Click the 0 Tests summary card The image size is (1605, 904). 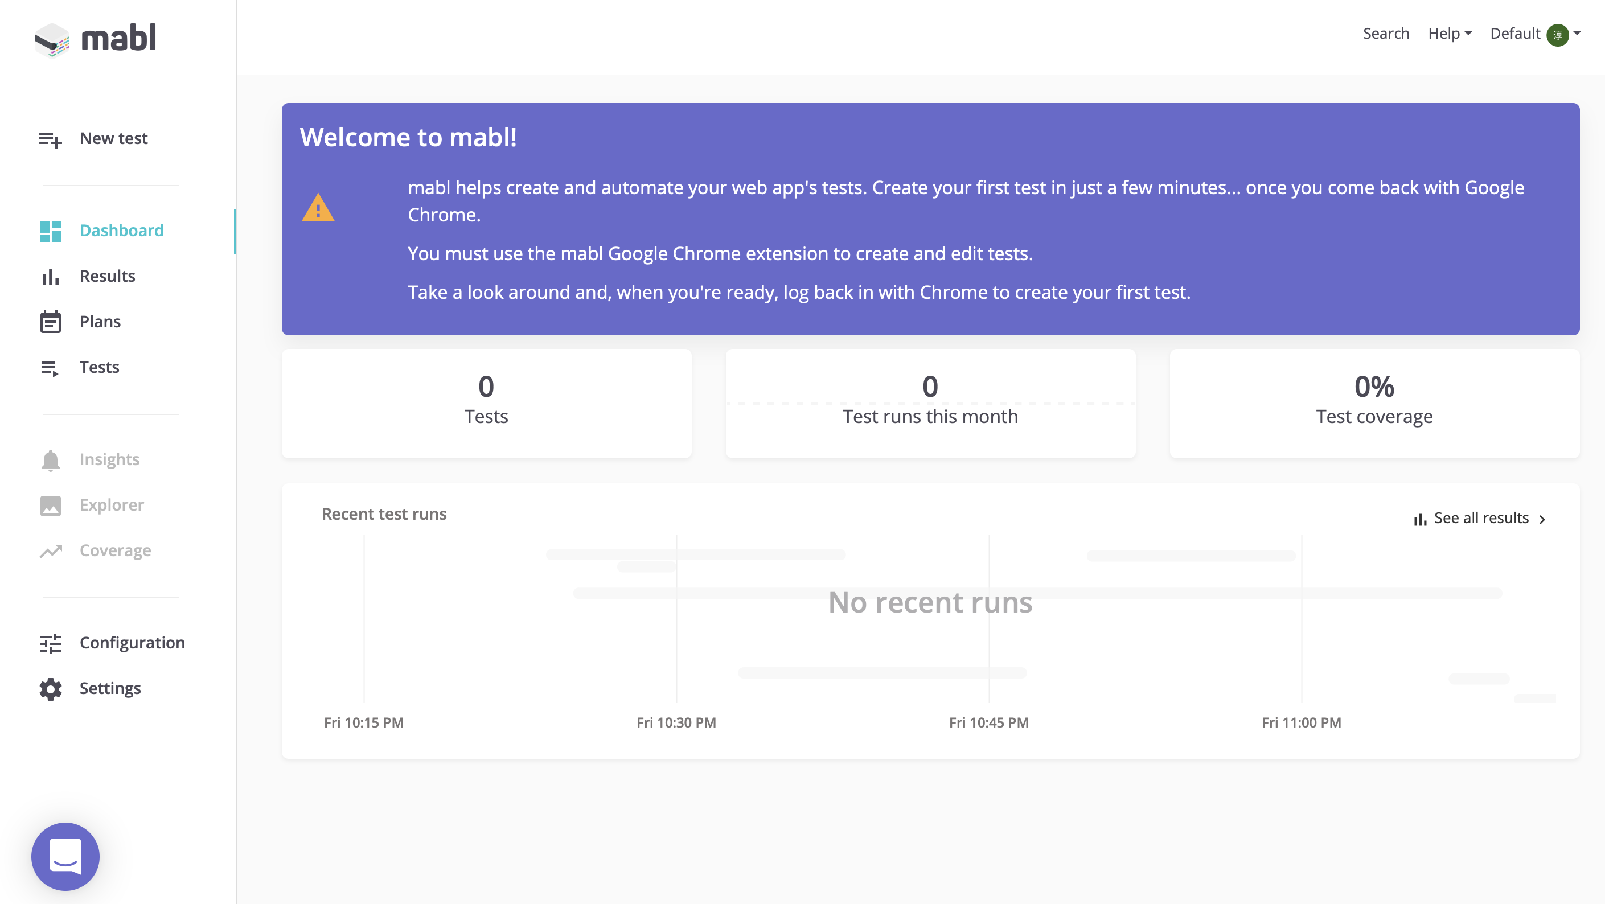[486, 403]
